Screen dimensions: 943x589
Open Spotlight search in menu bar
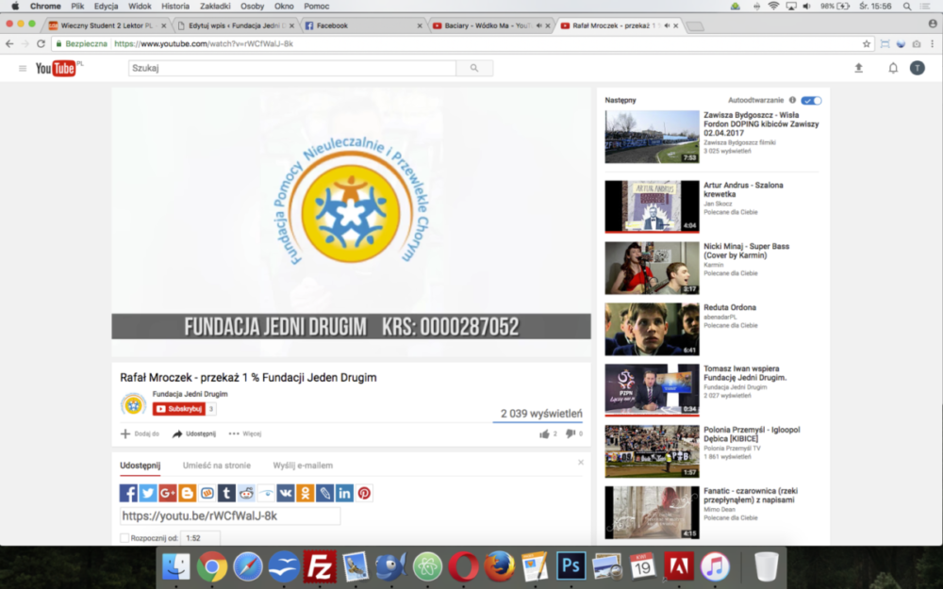907,6
